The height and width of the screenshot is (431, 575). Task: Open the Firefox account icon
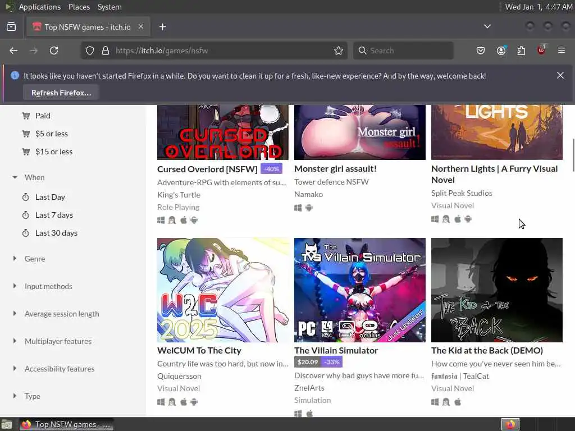[x=501, y=51]
